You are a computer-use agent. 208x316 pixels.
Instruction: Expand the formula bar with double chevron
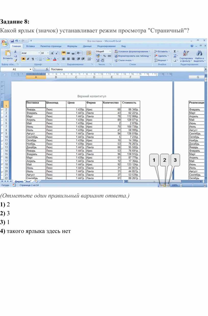coord(206,69)
